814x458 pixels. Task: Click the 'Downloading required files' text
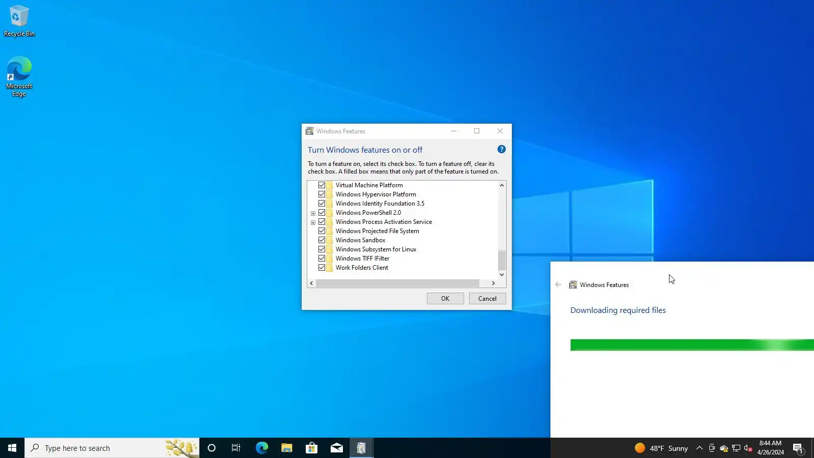coord(618,310)
